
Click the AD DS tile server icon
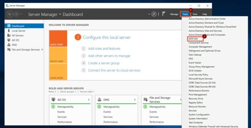53,99
